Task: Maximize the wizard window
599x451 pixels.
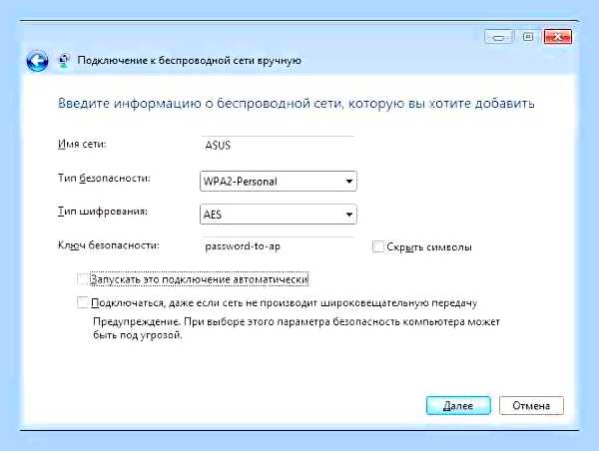Action: pyautogui.click(x=528, y=37)
